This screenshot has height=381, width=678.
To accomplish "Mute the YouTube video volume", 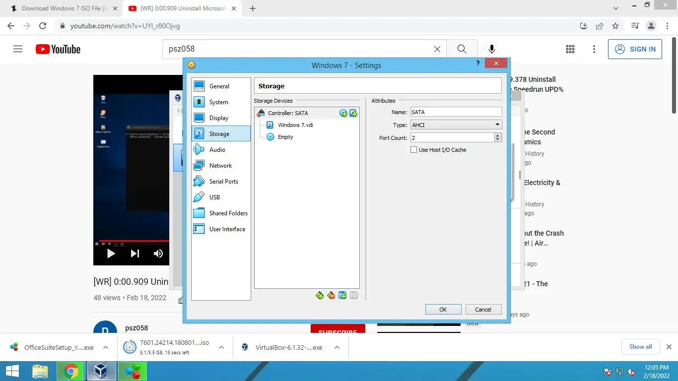I will (x=158, y=254).
